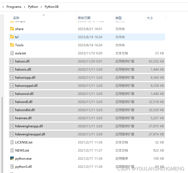This screenshot has height=173, width=188.
Task: Click the tcl folder icon
Action: pos(12,37)
